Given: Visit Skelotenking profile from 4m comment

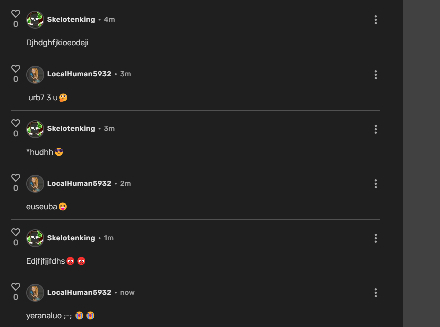Looking at the screenshot, I should [x=71, y=19].
